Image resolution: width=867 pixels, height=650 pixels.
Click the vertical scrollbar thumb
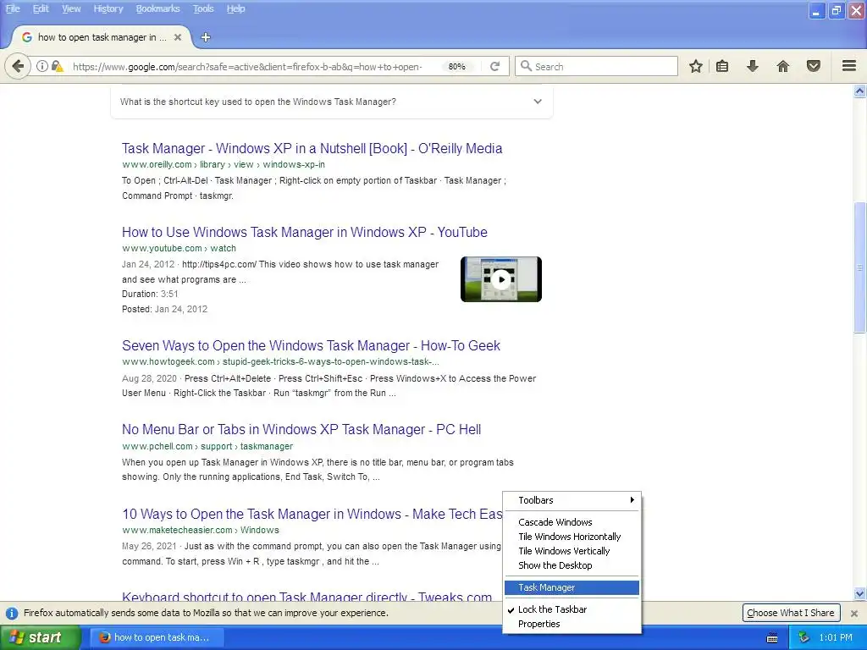[860, 268]
